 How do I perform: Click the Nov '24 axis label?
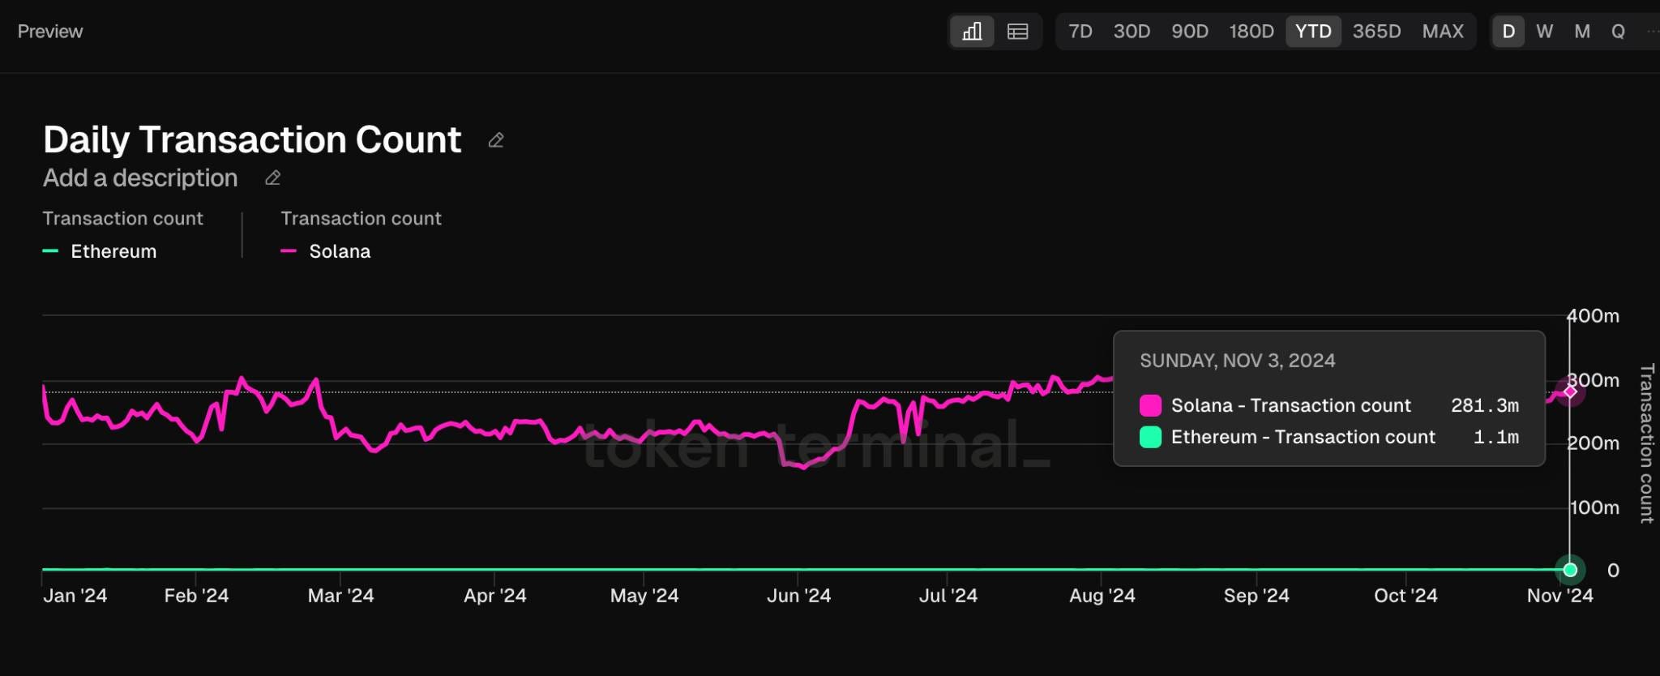[x=1559, y=596]
